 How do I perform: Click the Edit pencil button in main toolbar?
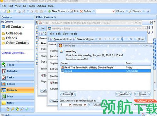click(x=74, y=11)
